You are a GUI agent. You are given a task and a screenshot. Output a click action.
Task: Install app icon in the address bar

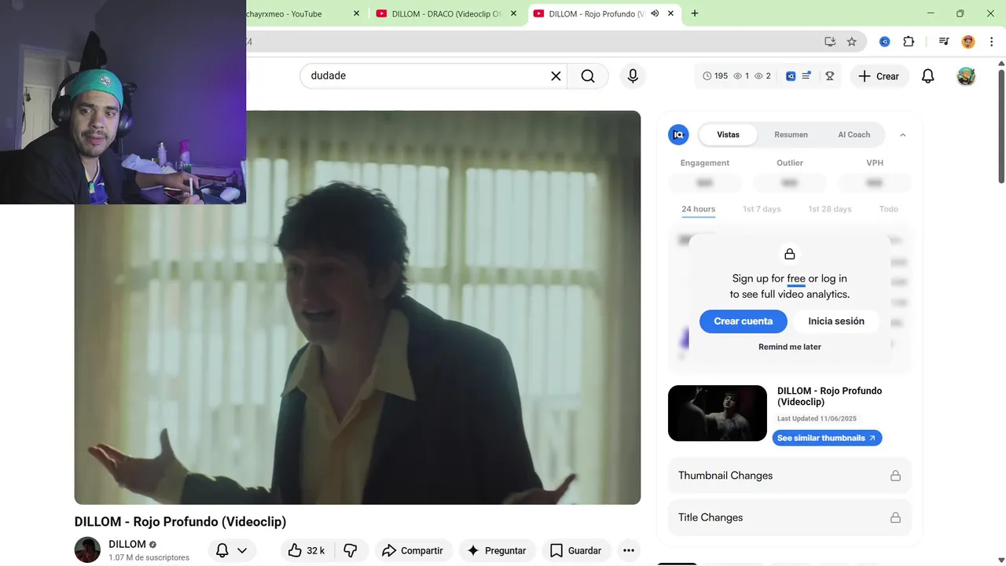point(830,42)
